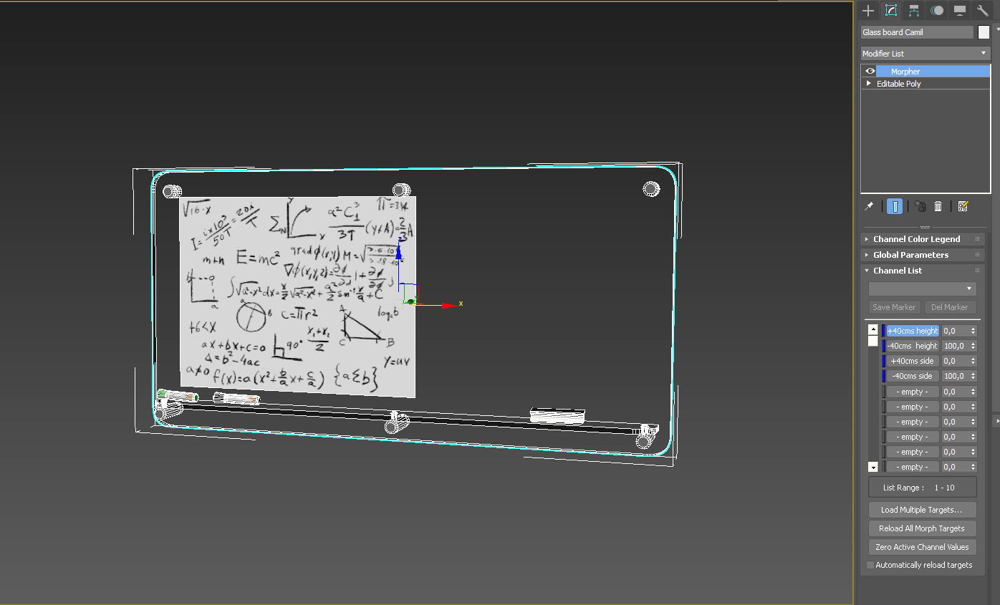1000x605 pixels.
Task: Click Zero Active Channel Values
Action: point(923,547)
